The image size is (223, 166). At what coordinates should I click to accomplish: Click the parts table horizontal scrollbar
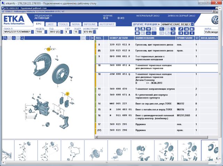[x=153, y=137]
